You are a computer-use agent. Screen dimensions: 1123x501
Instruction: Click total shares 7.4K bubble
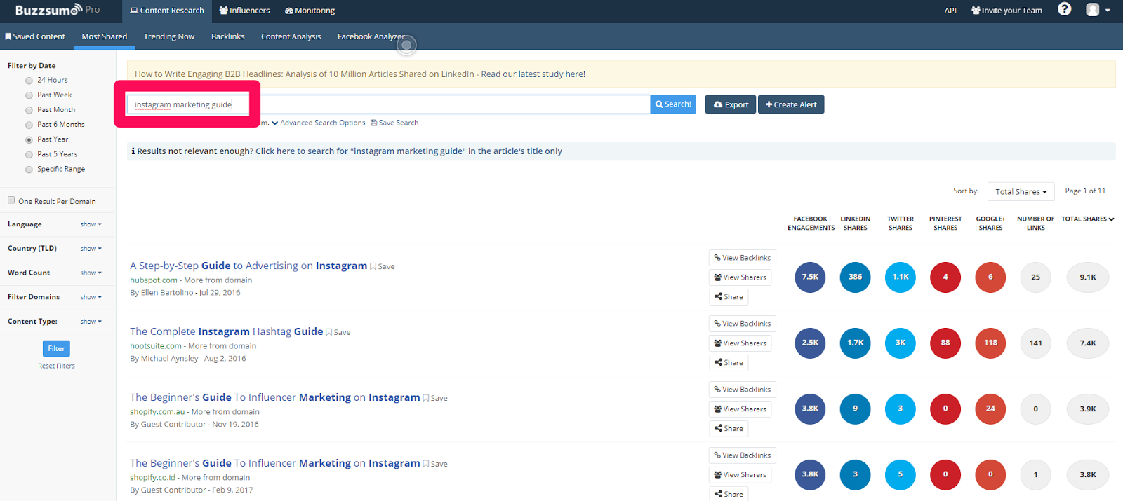pyautogui.click(x=1088, y=343)
